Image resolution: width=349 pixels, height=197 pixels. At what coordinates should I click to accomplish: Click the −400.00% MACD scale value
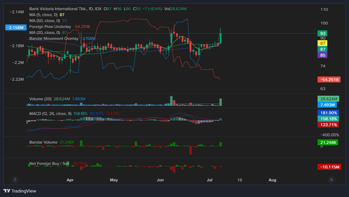[330, 135]
